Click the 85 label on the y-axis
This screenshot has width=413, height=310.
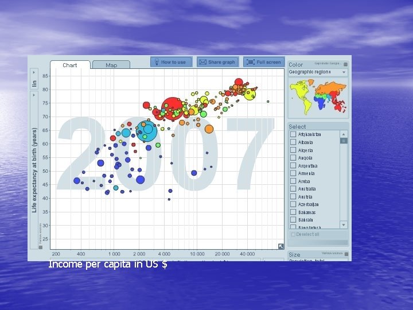click(45, 76)
